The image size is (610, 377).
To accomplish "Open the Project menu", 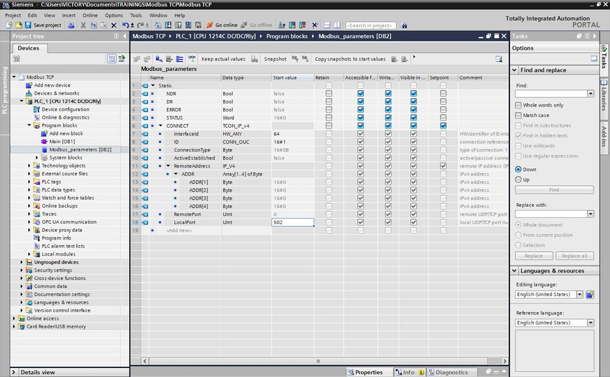I will point(13,16).
